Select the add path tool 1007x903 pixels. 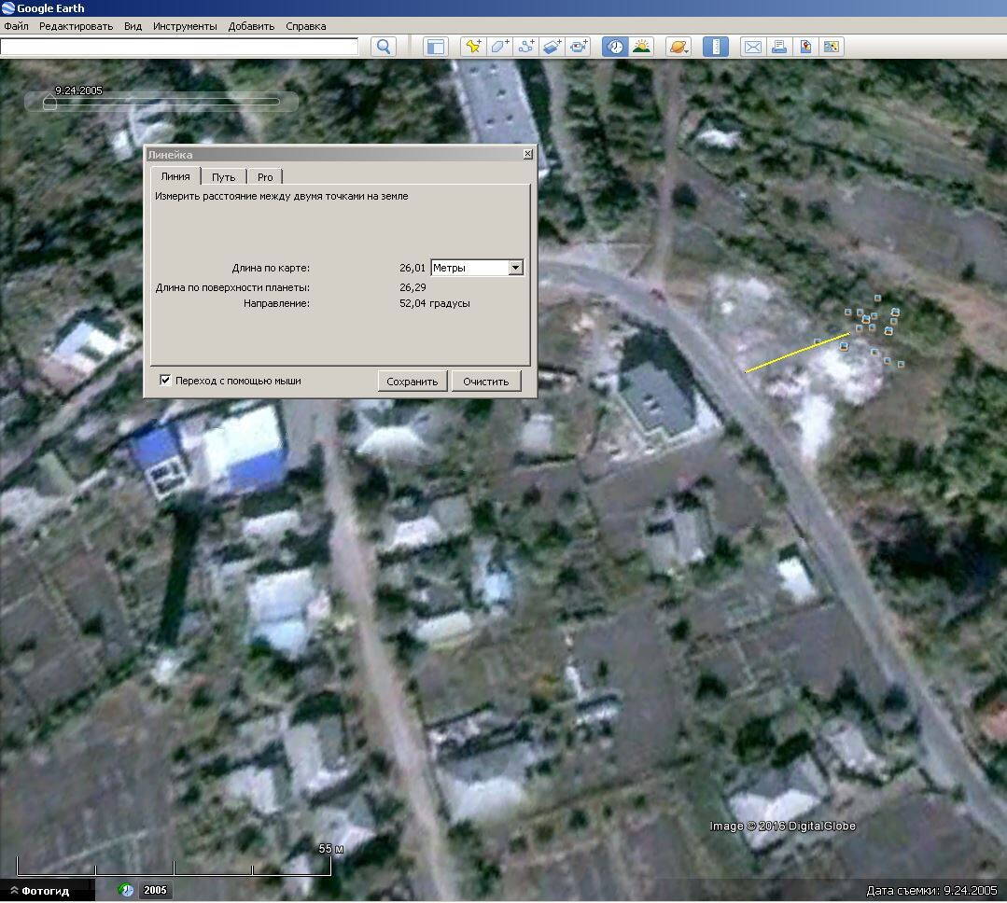[526, 47]
